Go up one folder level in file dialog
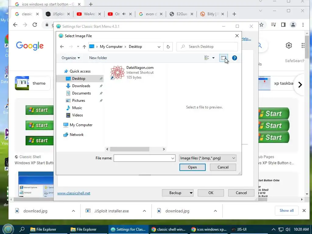This screenshot has width=312, height=234. 84,47
